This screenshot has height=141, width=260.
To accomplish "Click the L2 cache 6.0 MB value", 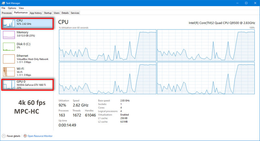I will 124,122.
